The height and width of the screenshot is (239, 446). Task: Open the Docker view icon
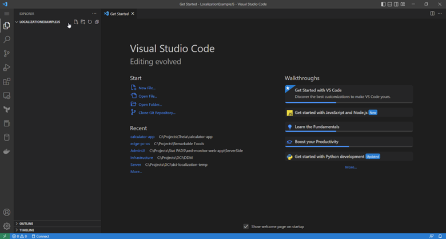click(6, 152)
